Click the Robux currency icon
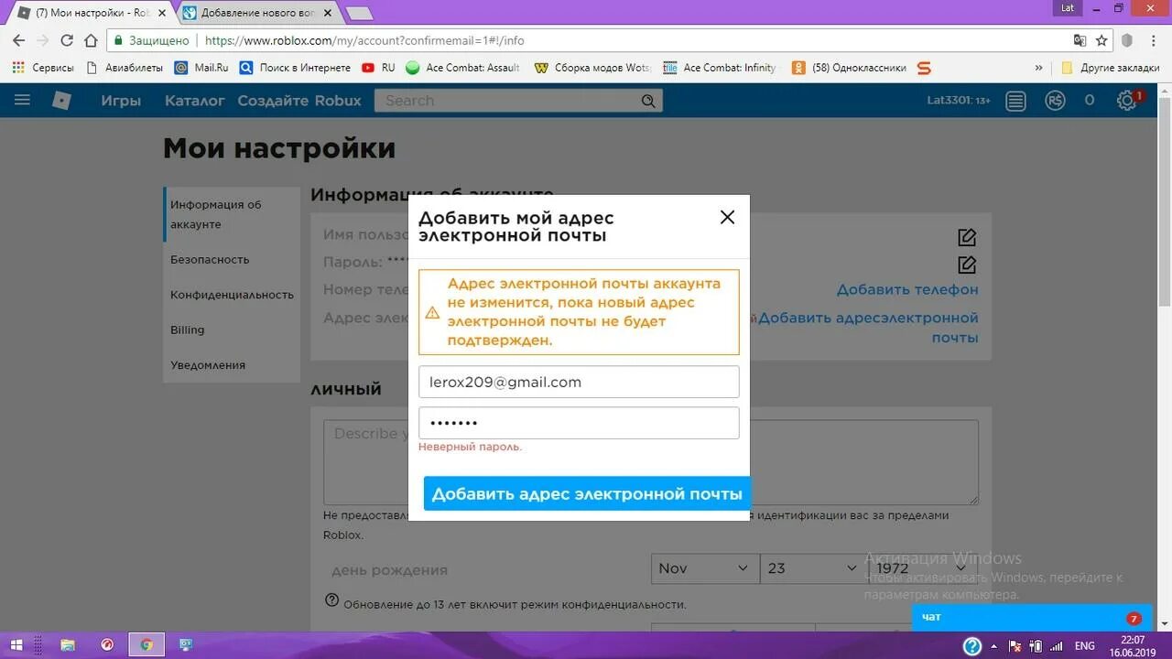Screen dimensions: 1172x659 [x=1055, y=101]
